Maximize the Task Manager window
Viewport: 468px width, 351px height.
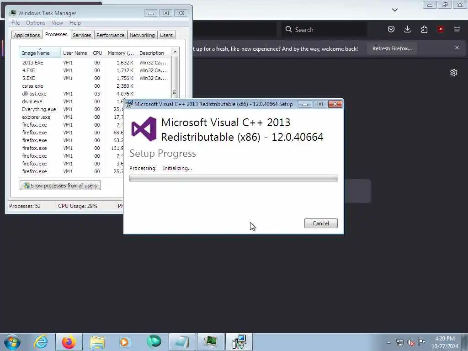166,13
